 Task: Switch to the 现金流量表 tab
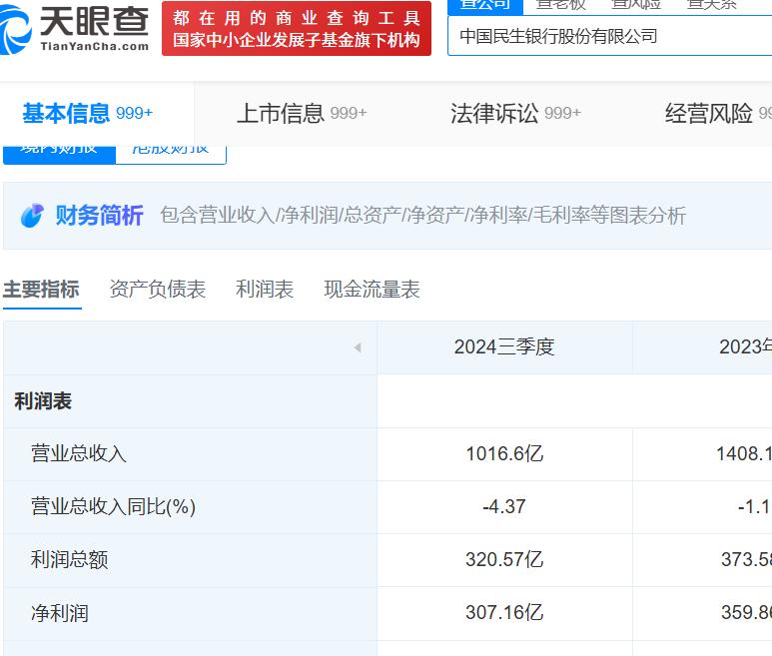[x=372, y=290]
